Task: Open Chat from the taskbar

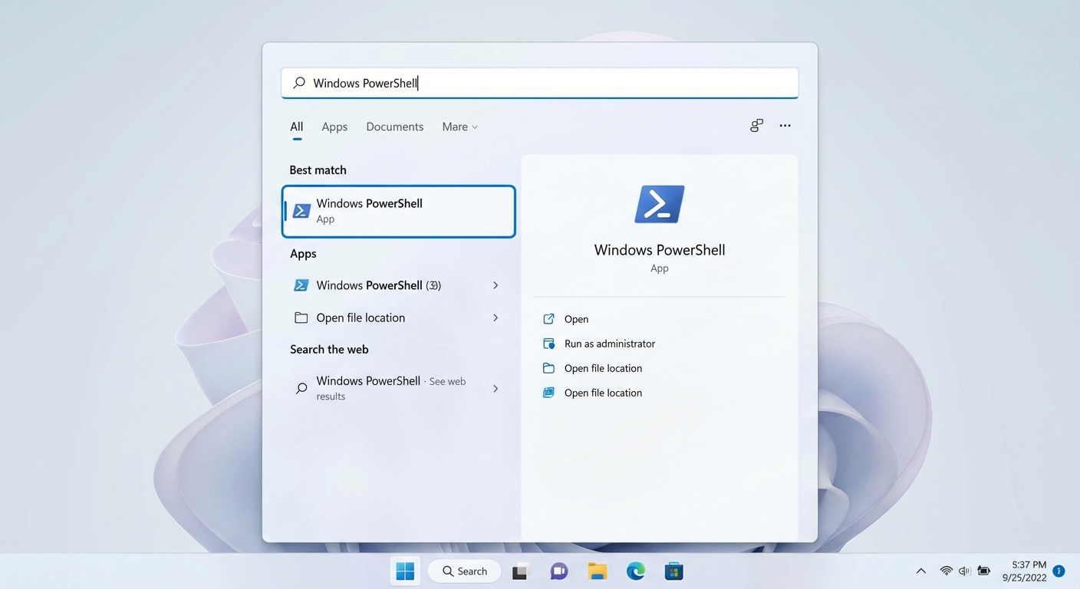Action: pyautogui.click(x=558, y=571)
